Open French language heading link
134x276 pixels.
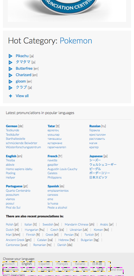52,156
